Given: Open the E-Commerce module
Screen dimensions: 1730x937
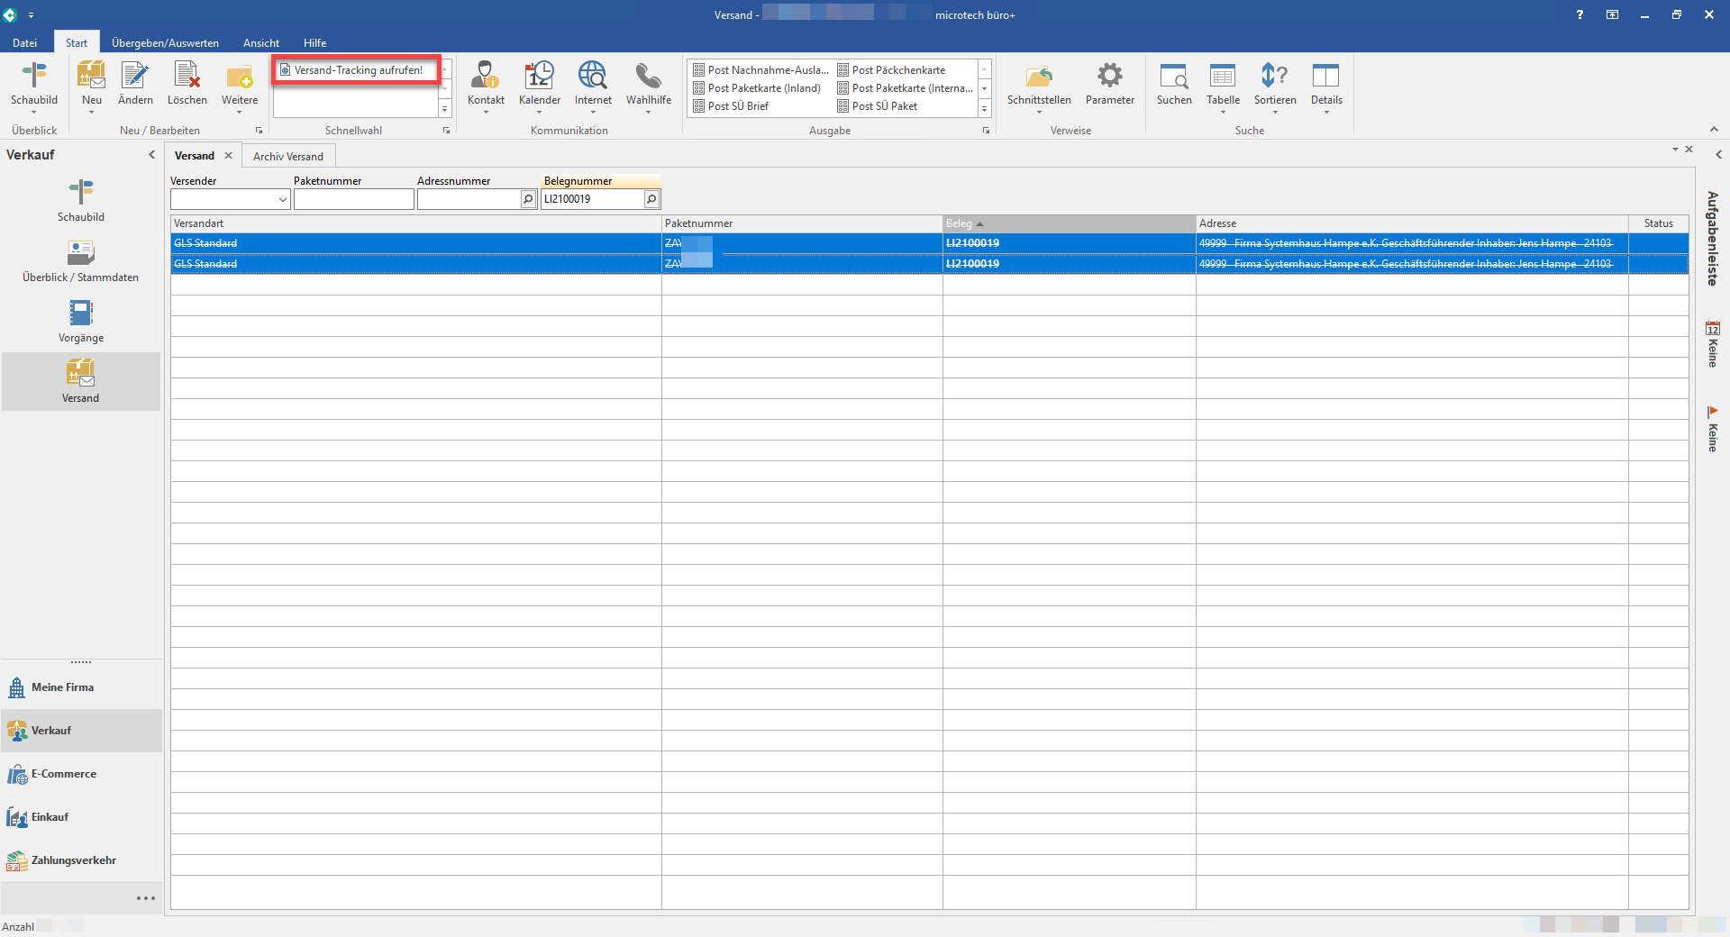Looking at the screenshot, I should (x=63, y=774).
